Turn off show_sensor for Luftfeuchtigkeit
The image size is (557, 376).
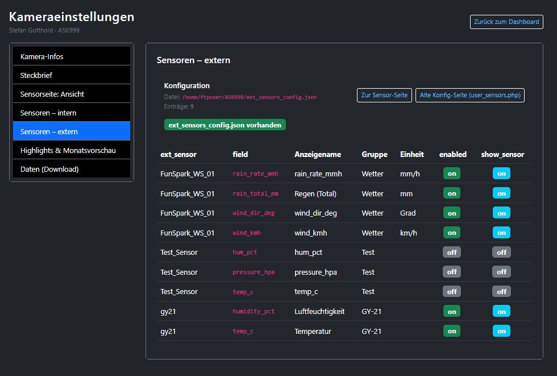(501, 311)
